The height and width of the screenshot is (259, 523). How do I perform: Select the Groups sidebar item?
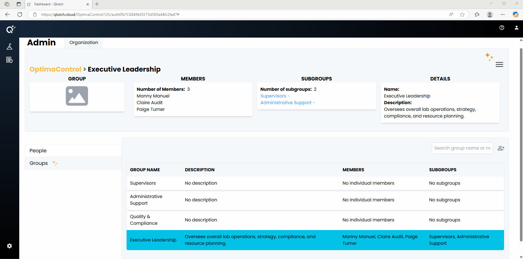point(38,163)
